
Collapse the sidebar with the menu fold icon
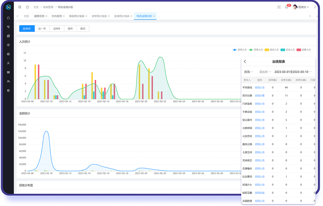20,7
